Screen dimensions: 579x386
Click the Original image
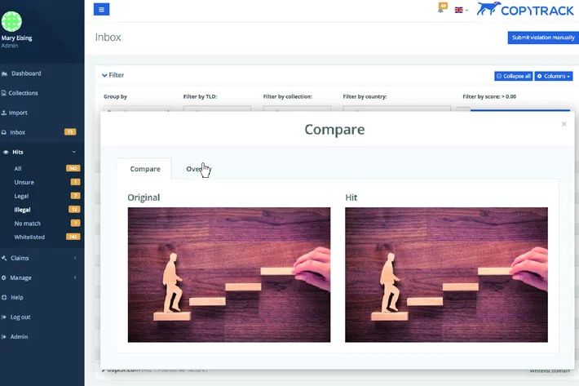click(229, 274)
